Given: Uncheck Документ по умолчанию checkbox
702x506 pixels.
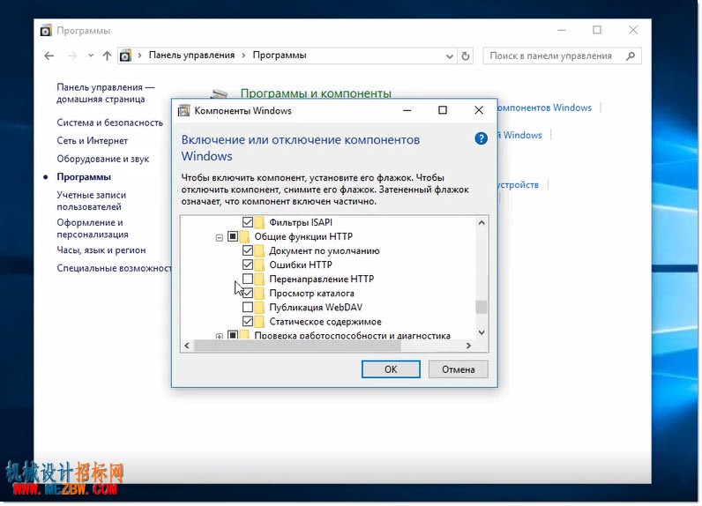Looking at the screenshot, I should pyautogui.click(x=248, y=250).
